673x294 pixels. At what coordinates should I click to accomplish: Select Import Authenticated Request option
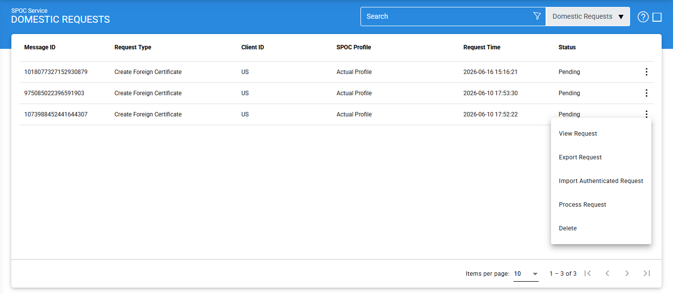pyautogui.click(x=601, y=181)
